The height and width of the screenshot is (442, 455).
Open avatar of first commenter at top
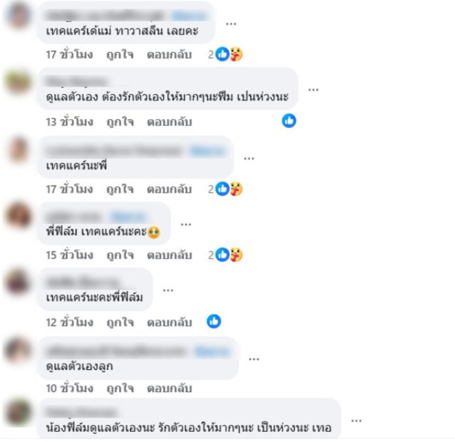[x=18, y=15]
